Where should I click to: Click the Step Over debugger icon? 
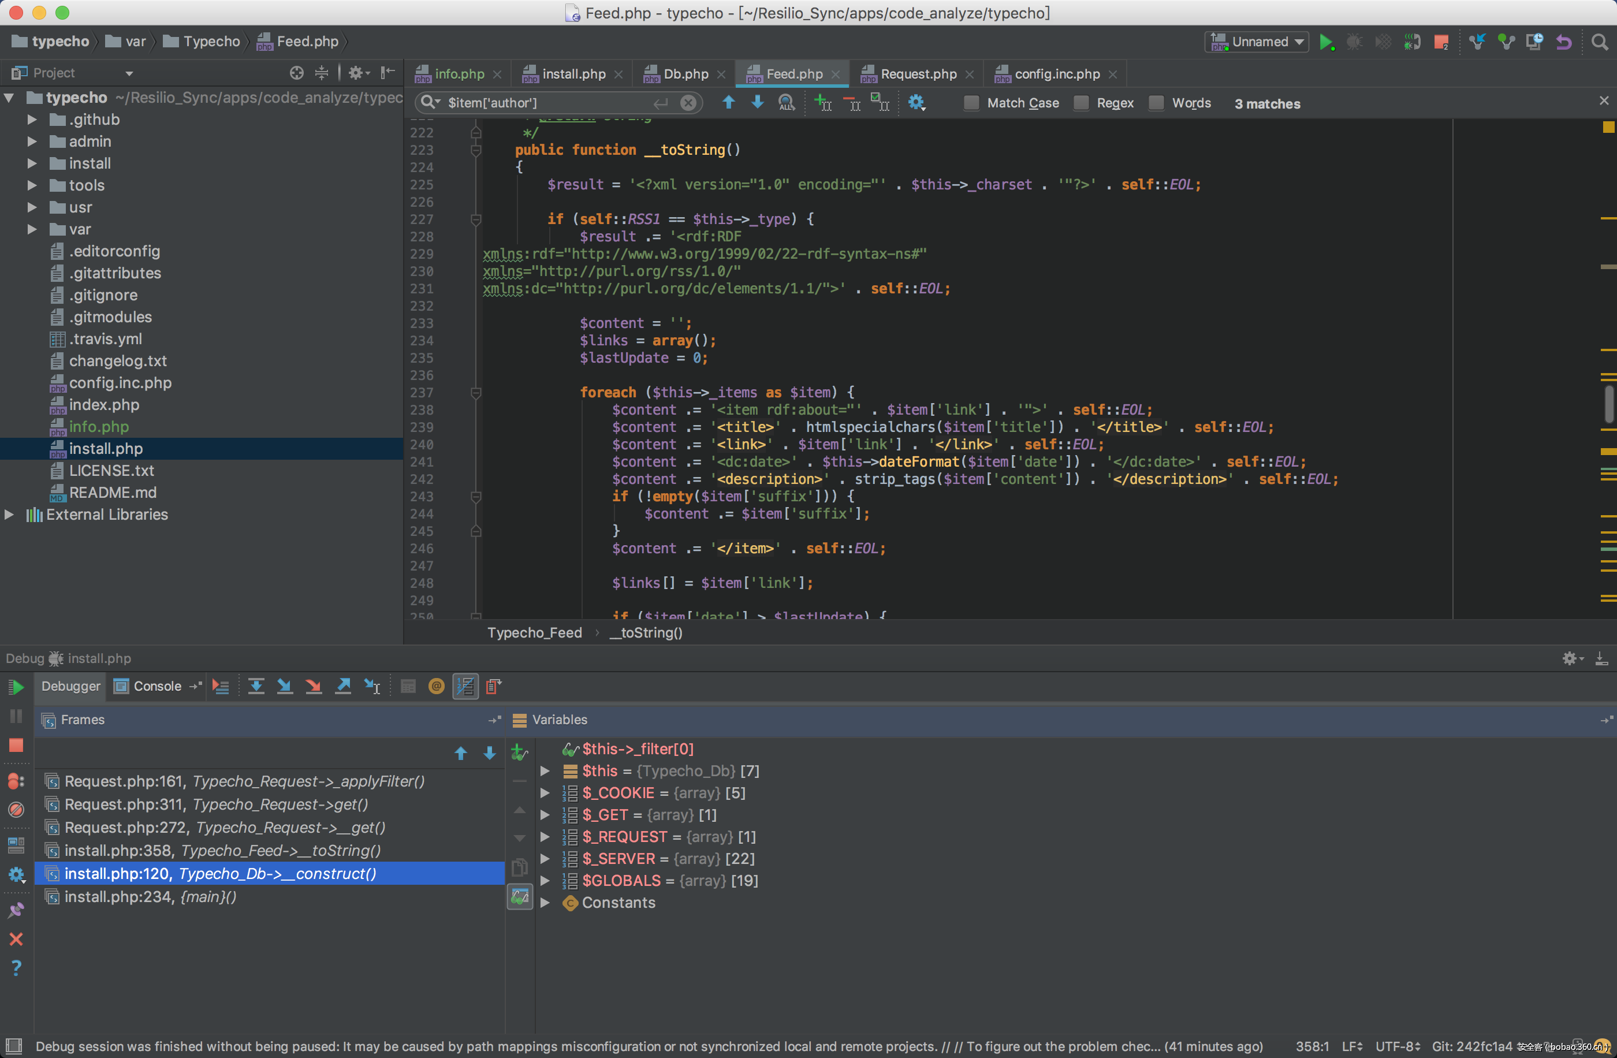pos(256,686)
